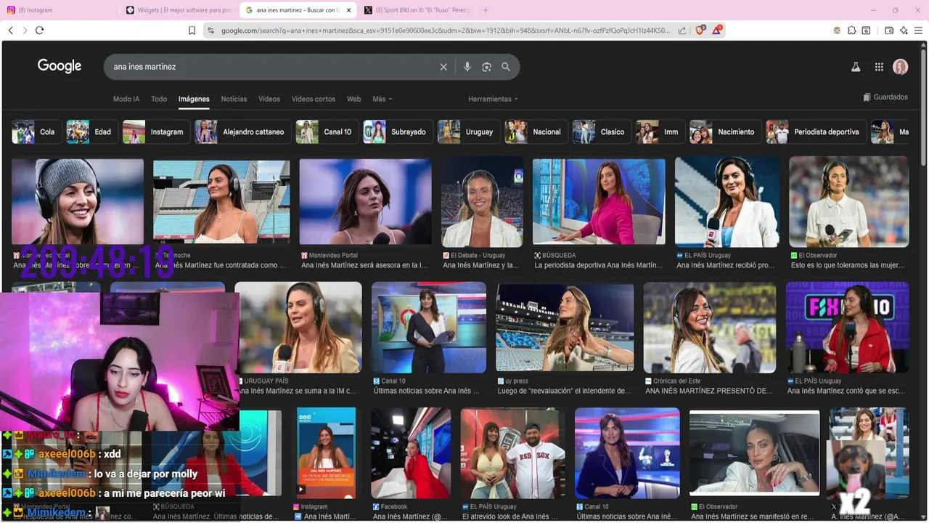Open the Google account profile picture
The height and width of the screenshot is (523, 929).
pos(901,67)
